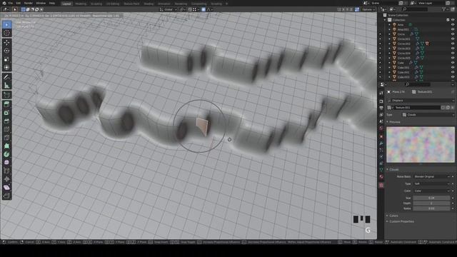Viewport: 457px width, 257px height.
Task: Toggle proportional editing in header
Action: [x=204, y=9]
